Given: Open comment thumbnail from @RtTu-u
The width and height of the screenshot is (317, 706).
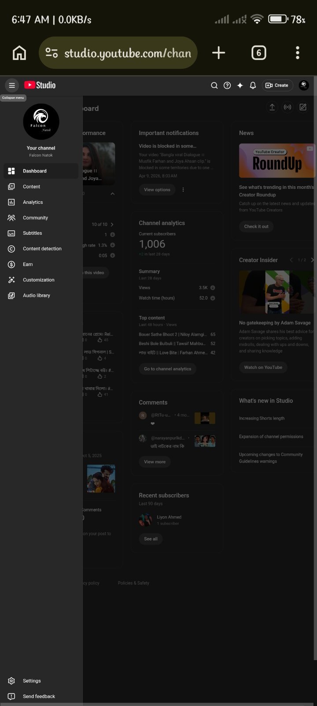Looking at the screenshot, I should [205, 418].
